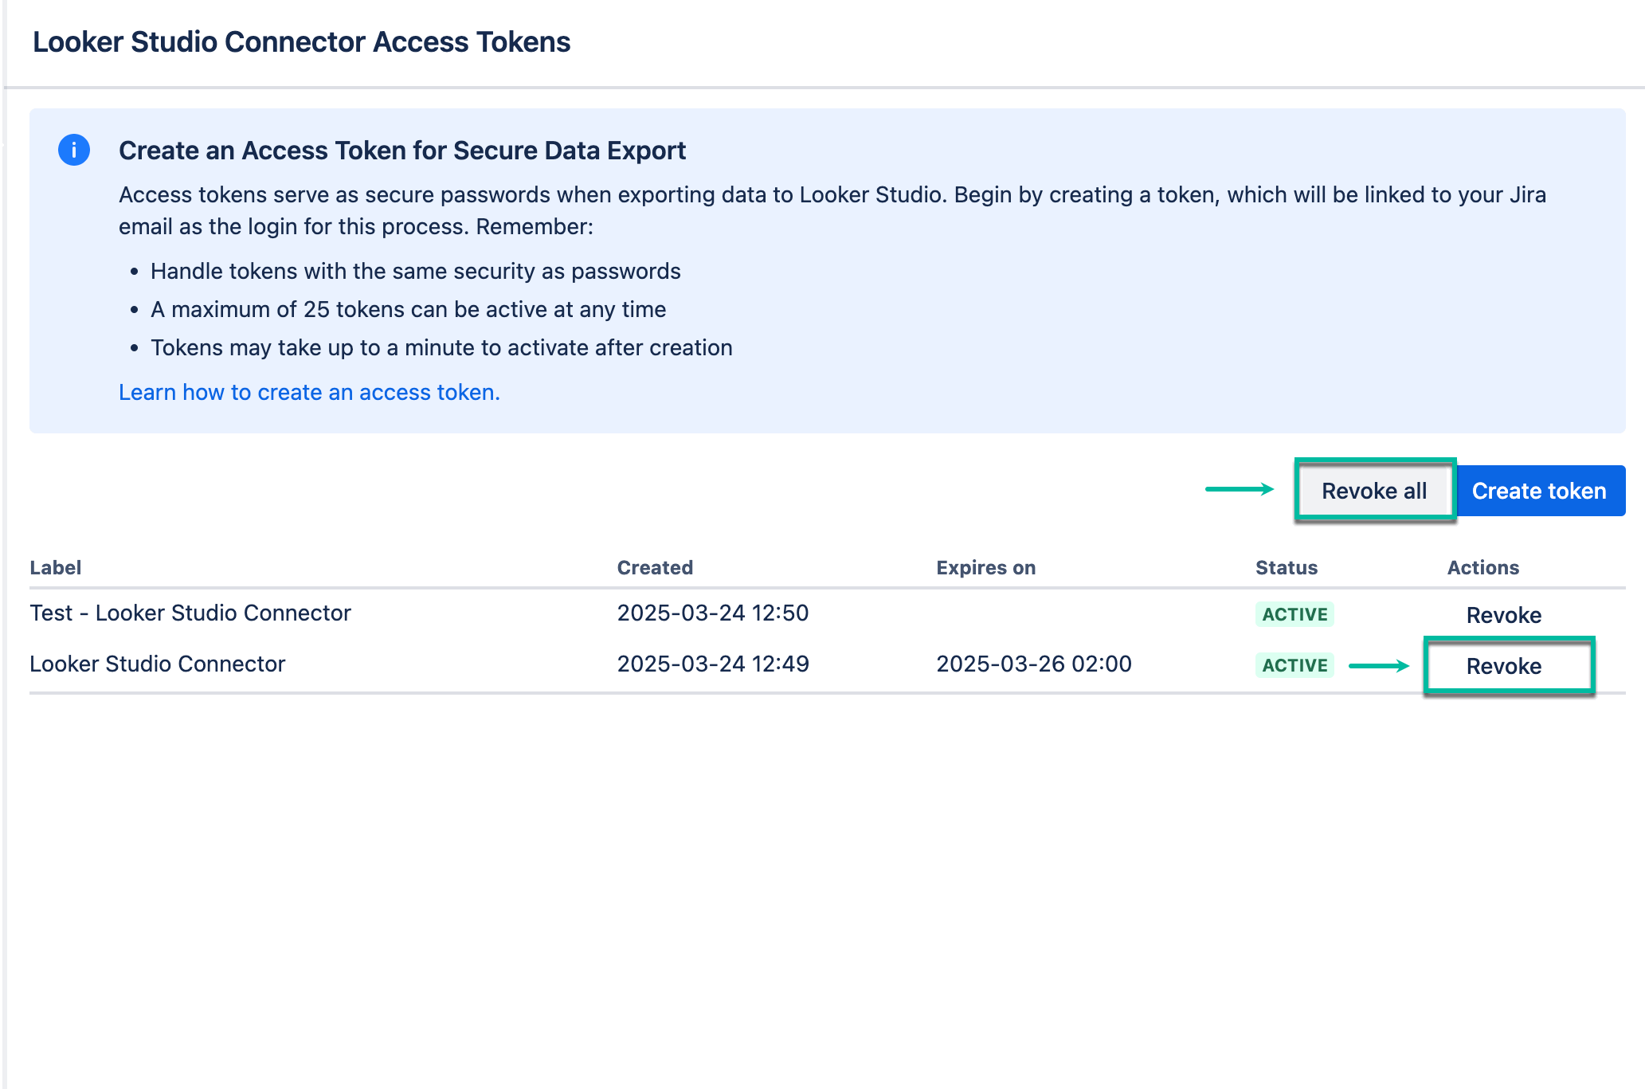Select the Actions column header
The width and height of the screenshot is (1645, 1089).
pyautogui.click(x=1482, y=567)
